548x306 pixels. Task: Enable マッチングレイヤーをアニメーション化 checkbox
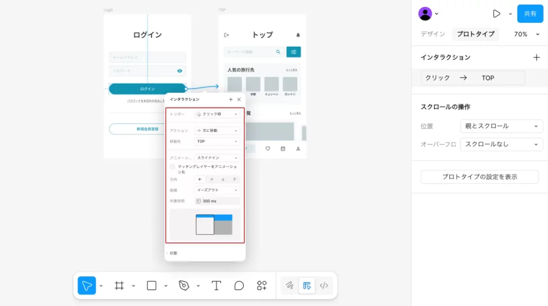172,167
